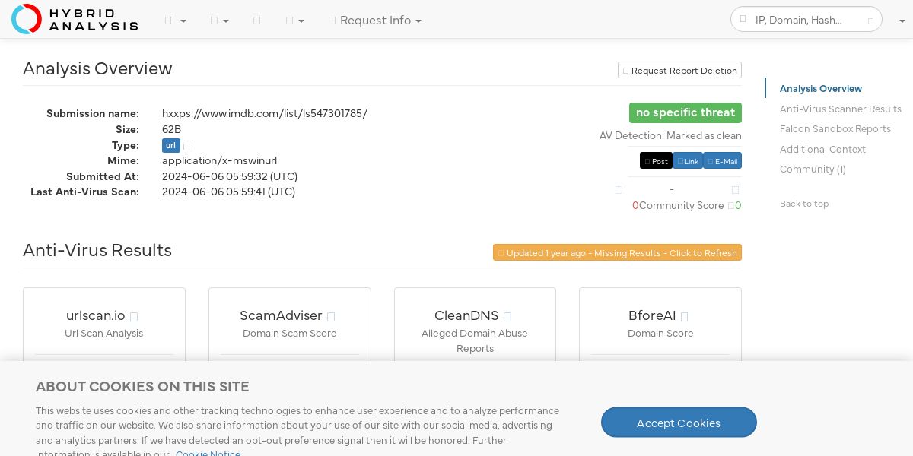The width and height of the screenshot is (913, 456).
Task: Click Alleged Domain Abuse Reports subtitle
Action: tap(475, 341)
